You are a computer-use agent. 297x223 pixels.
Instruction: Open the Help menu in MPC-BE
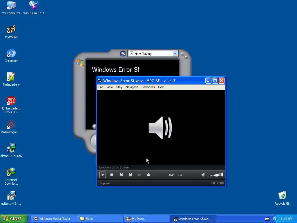click(x=161, y=87)
